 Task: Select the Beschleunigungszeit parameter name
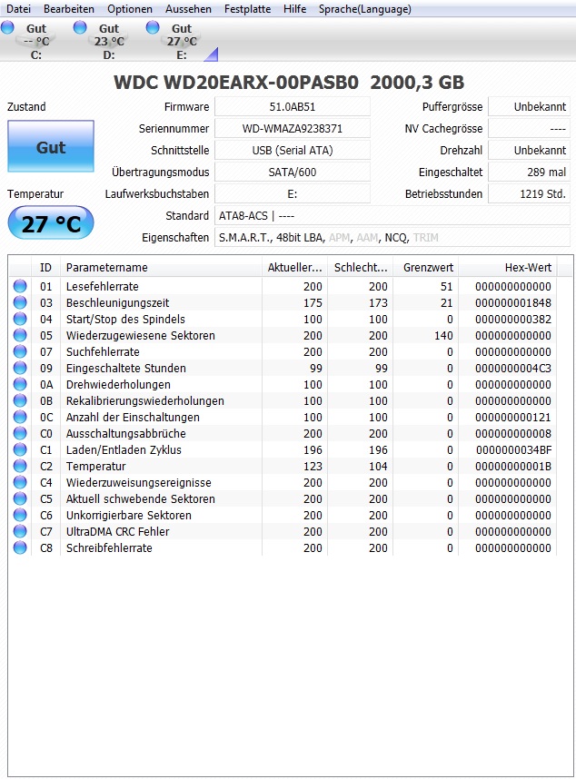click(118, 303)
